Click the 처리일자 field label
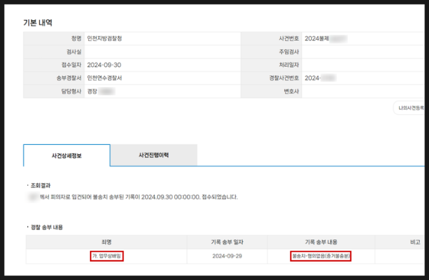429x280 pixels. pyautogui.click(x=289, y=65)
